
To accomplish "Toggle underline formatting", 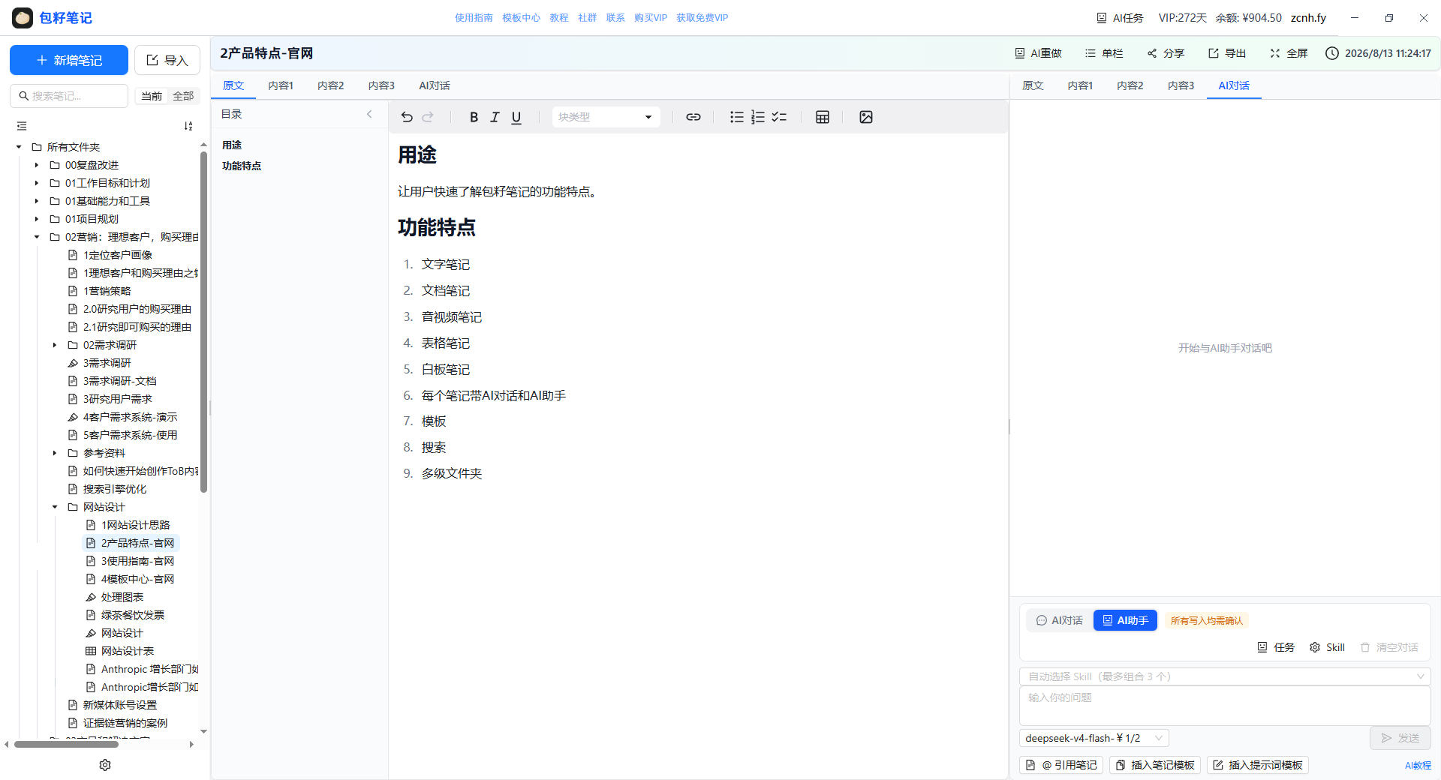I will tap(516, 117).
